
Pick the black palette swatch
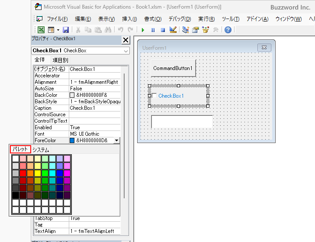coord(16,195)
